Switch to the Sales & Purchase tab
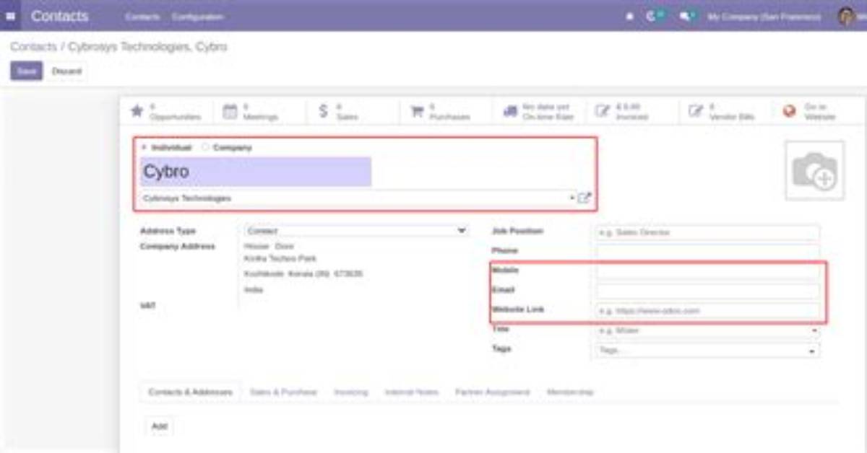867x453 pixels. 283,392
